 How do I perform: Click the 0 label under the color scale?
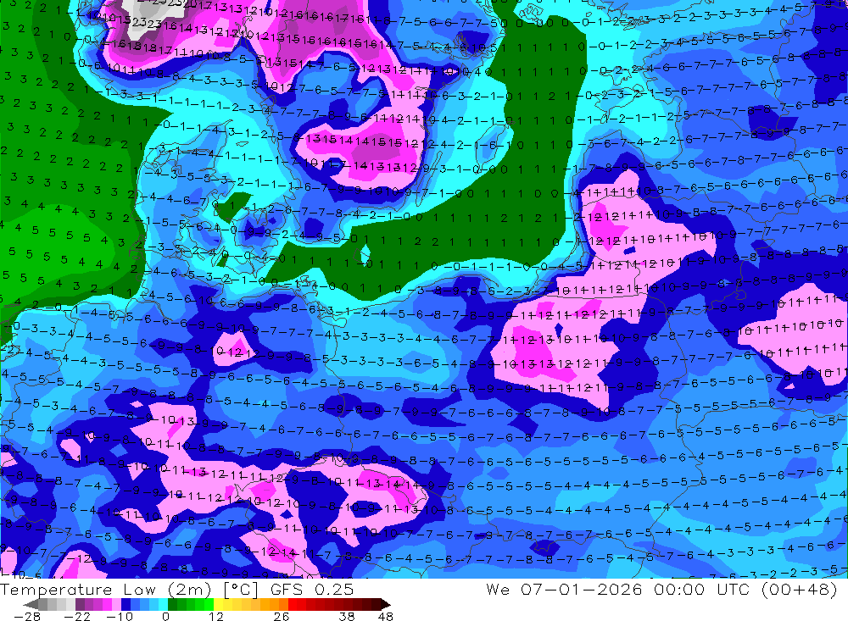pyautogui.click(x=165, y=617)
